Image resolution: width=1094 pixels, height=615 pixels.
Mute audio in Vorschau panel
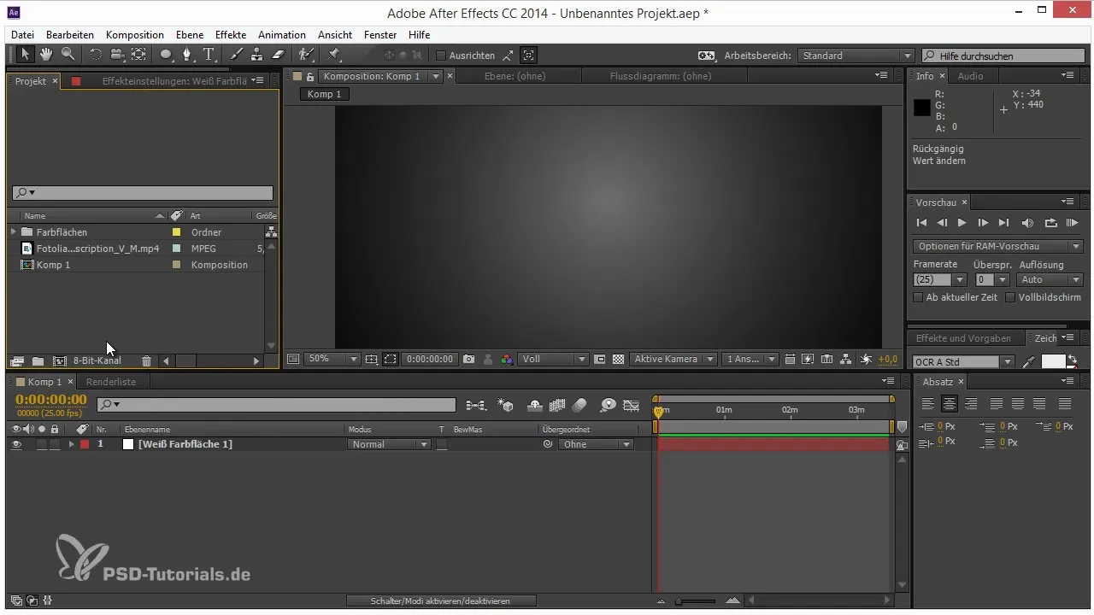tap(1027, 223)
